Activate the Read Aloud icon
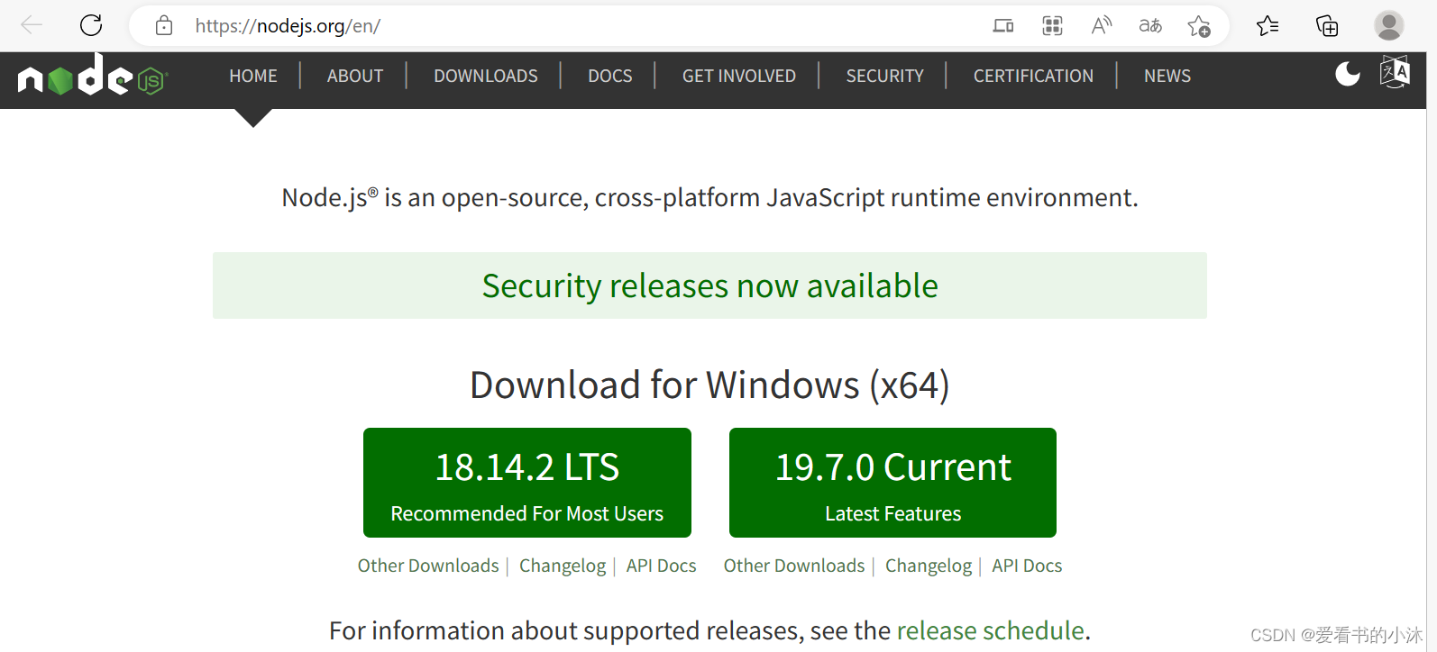Viewport: 1437px width, 652px height. pyautogui.click(x=1101, y=26)
